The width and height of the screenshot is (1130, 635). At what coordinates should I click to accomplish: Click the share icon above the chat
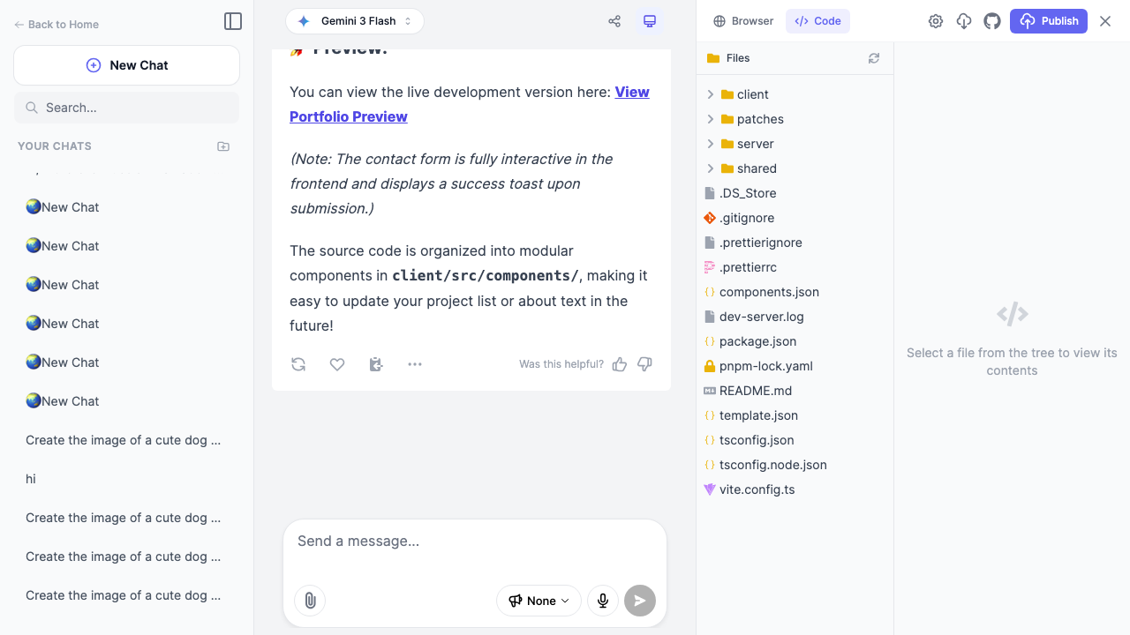[x=614, y=21]
